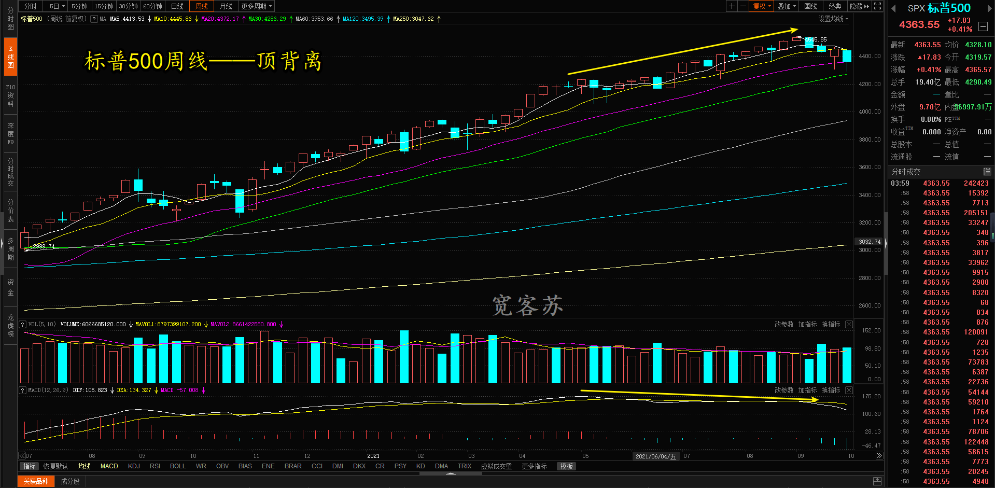This screenshot has width=995, height=488.
Task: Click 2021/06/04 date marker on timeline
Action: pyautogui.click(x=656, y=456)
